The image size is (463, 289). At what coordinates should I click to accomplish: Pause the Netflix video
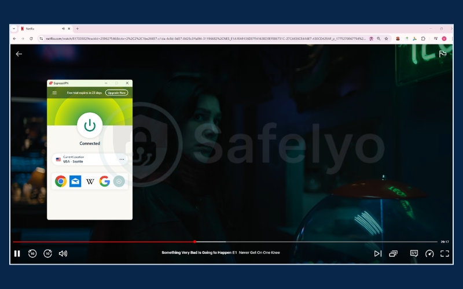tap(17, 253)
